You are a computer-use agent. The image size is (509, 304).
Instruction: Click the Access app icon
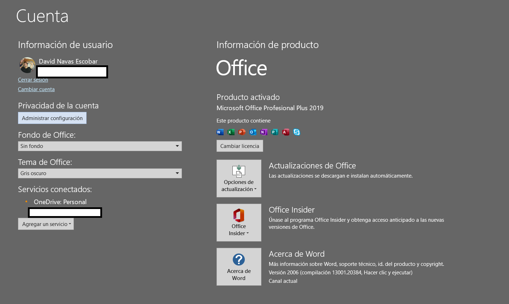(x=286, y=132)
